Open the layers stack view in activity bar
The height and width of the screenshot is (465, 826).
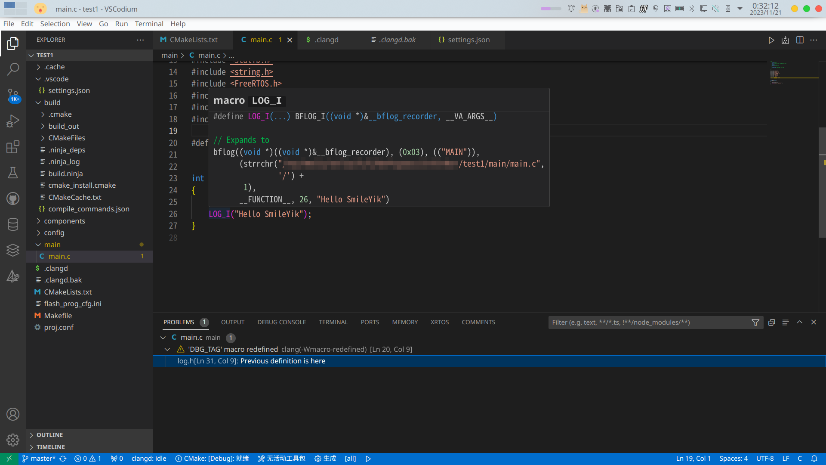click(13, 250)
